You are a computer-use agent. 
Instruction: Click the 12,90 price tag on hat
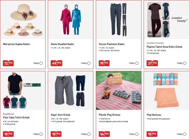click(x=8, y=63)
